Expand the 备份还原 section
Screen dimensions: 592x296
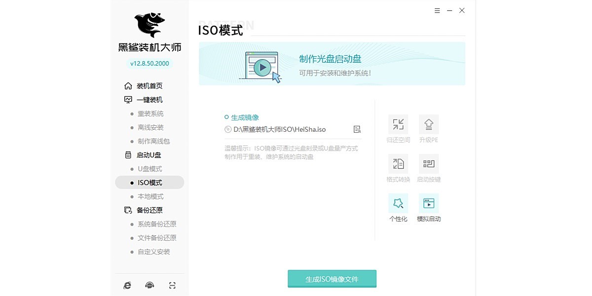coord(149,210)
